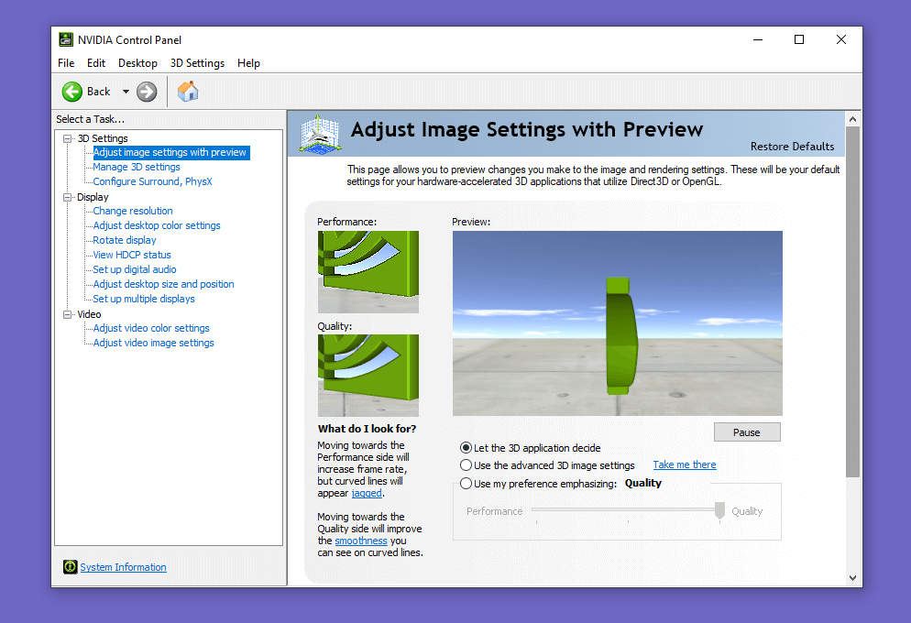Click the Back text label
The width and height of the screenshot is (911, 623).
98,91
